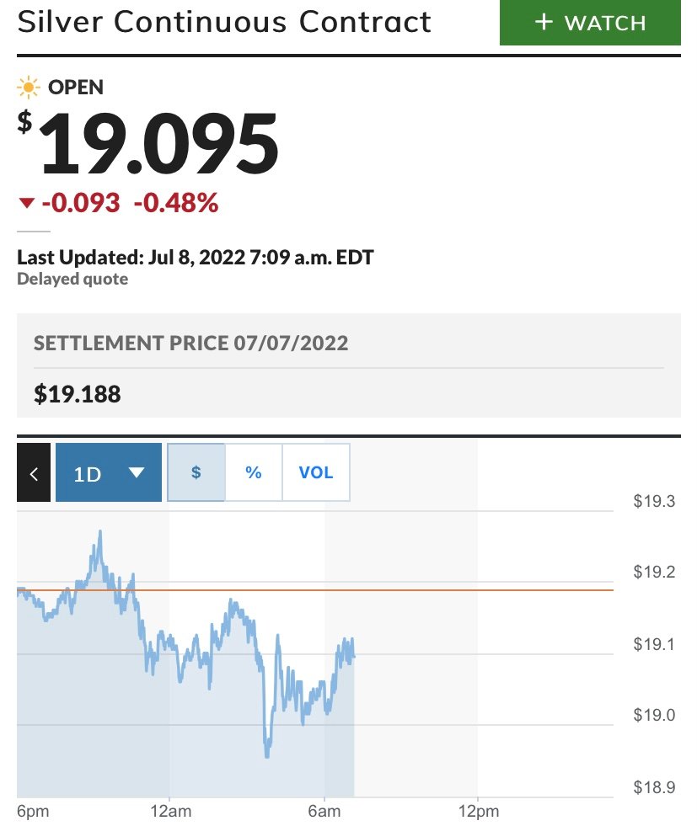This screenshot has height=826, width=697.
Task: Click the $19.3 price axis label
Action: tap(654, 501)
